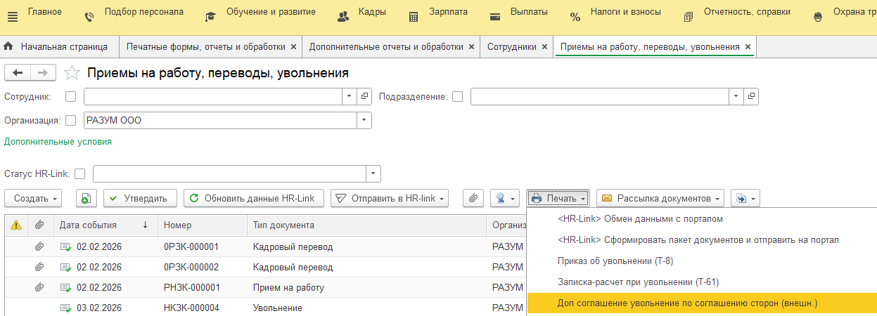Check the Статус HR-Link filter checkbox

point(79,173)
